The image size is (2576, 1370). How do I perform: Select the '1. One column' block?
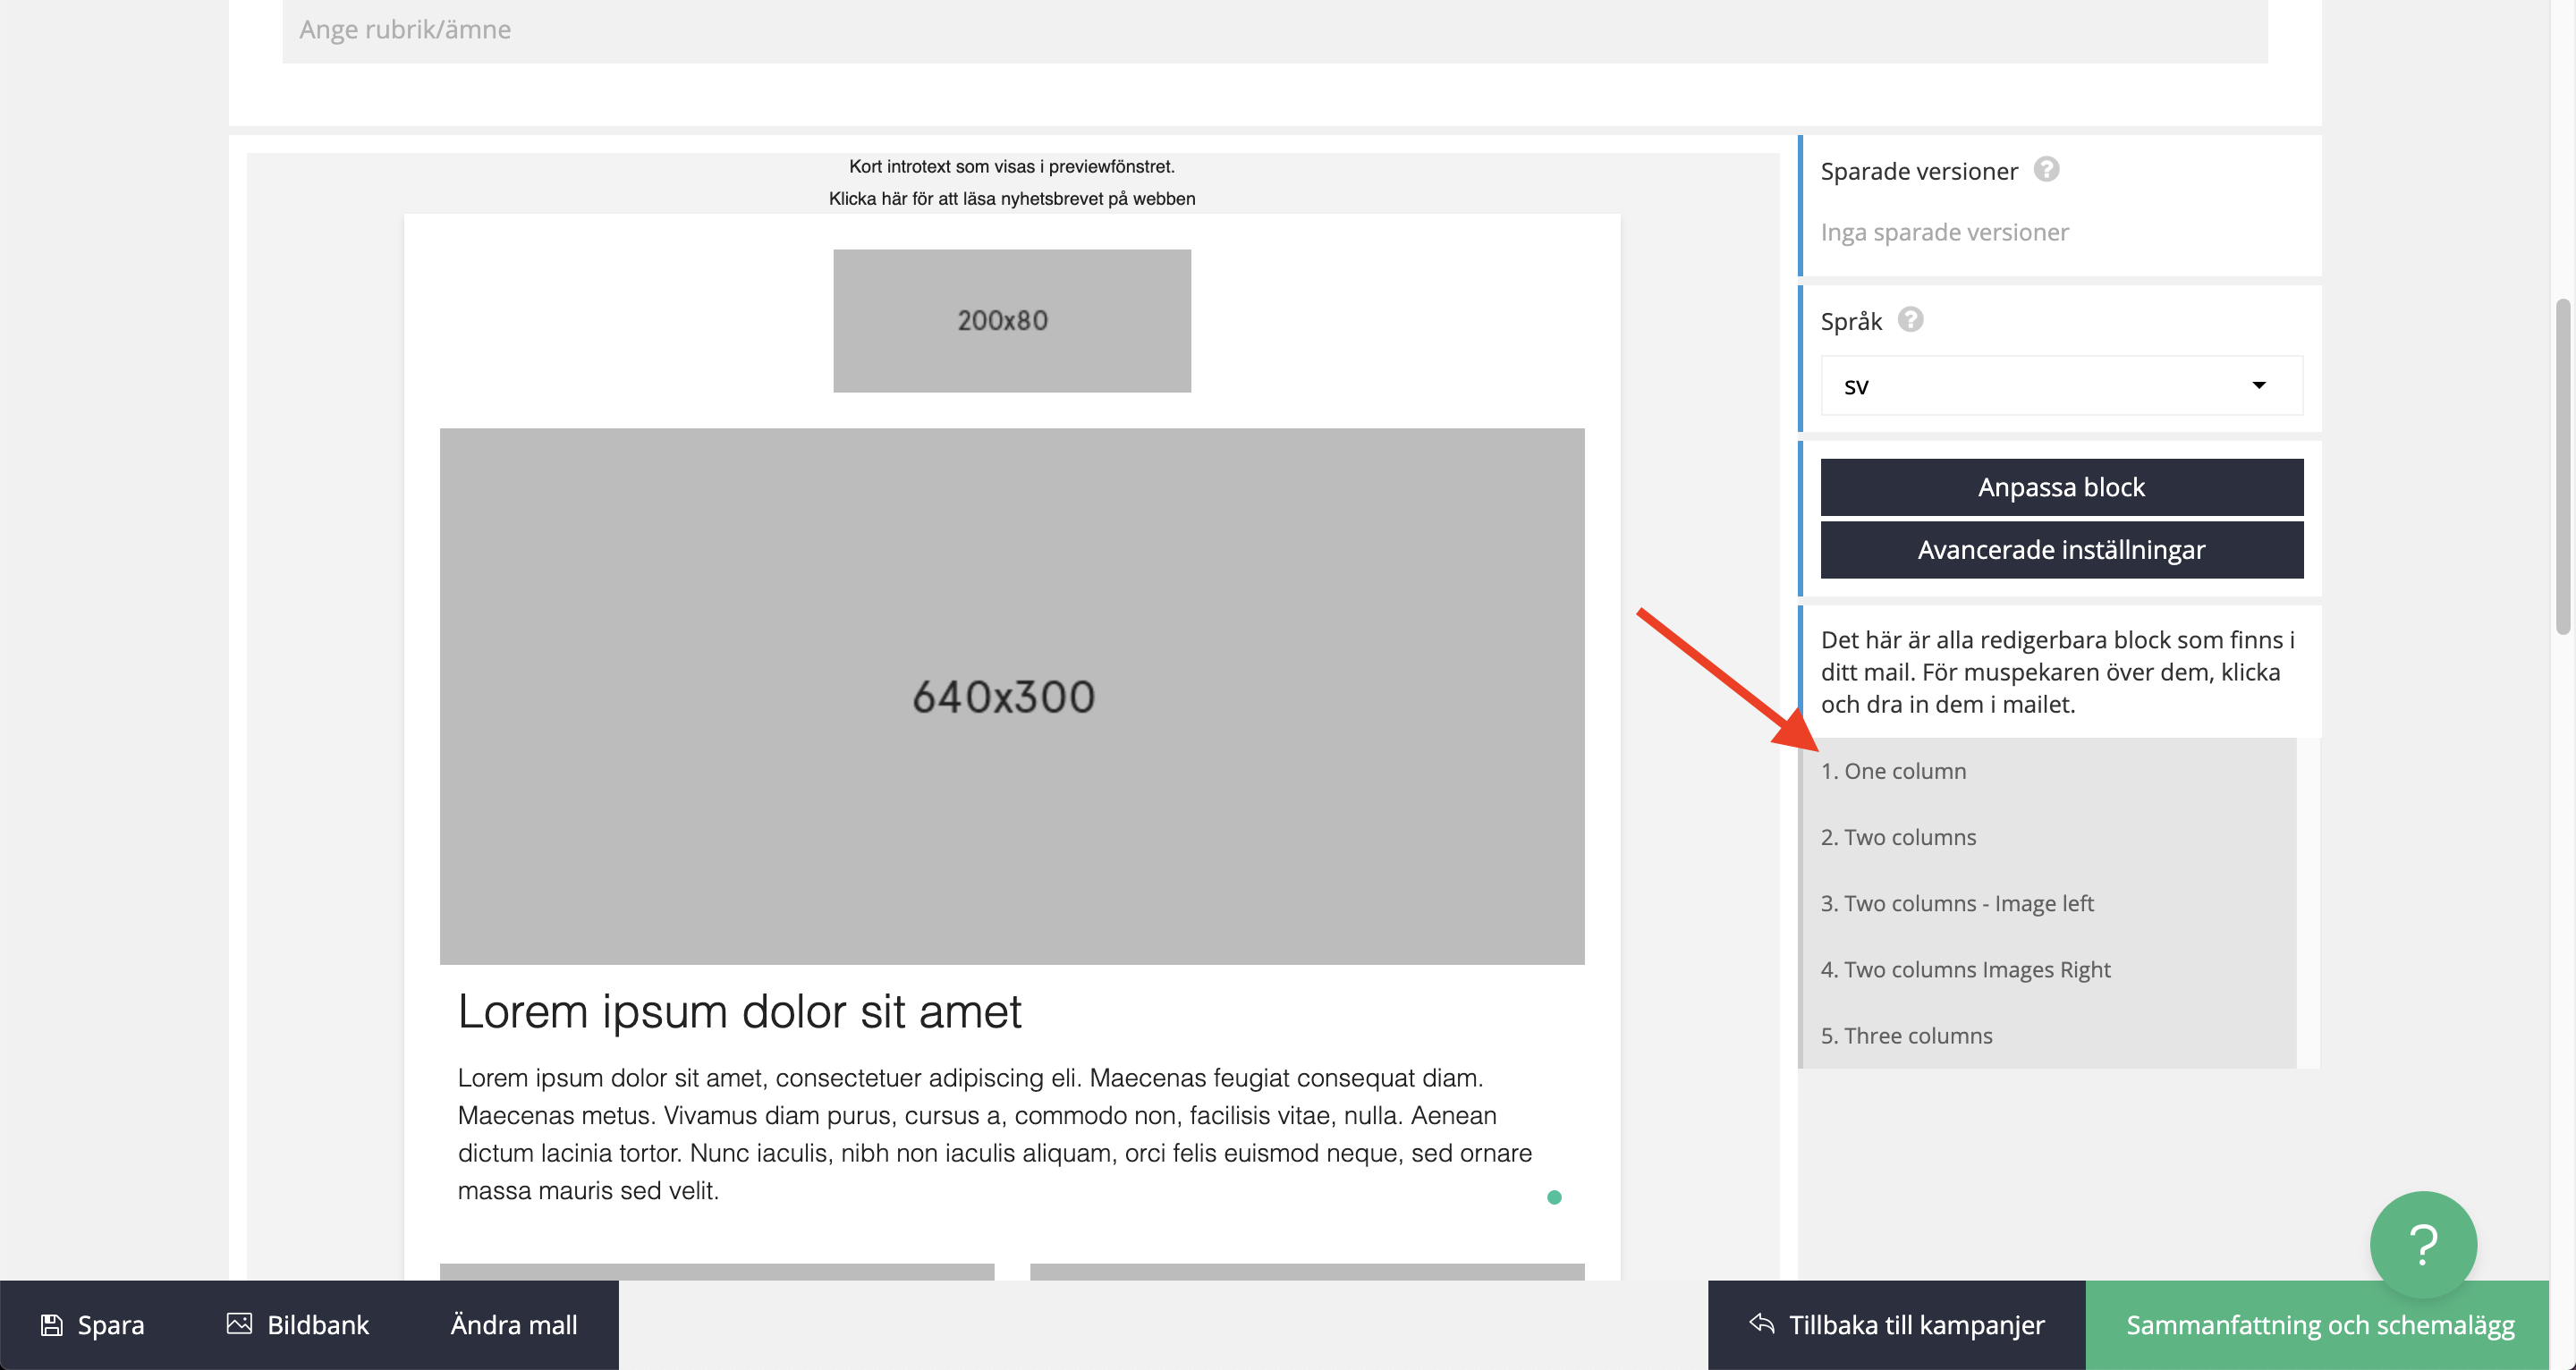[x=1893, y=771]
